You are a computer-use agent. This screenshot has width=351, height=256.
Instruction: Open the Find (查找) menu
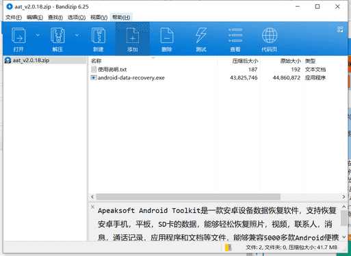click(55, 17)
